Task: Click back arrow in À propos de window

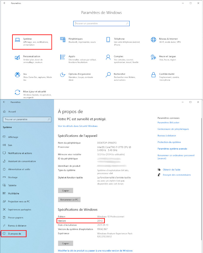Action: [x=4, y=102]
